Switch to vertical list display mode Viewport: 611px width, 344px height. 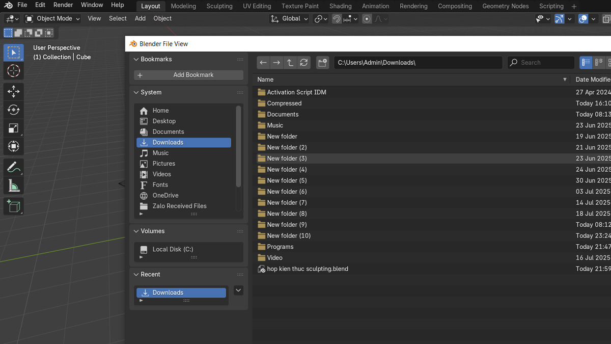point(586,63)
